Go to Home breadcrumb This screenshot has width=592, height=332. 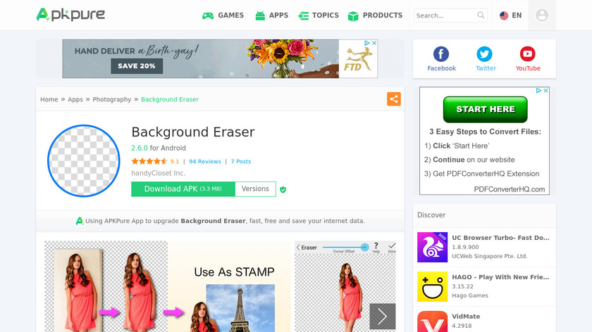click(49, 99)
